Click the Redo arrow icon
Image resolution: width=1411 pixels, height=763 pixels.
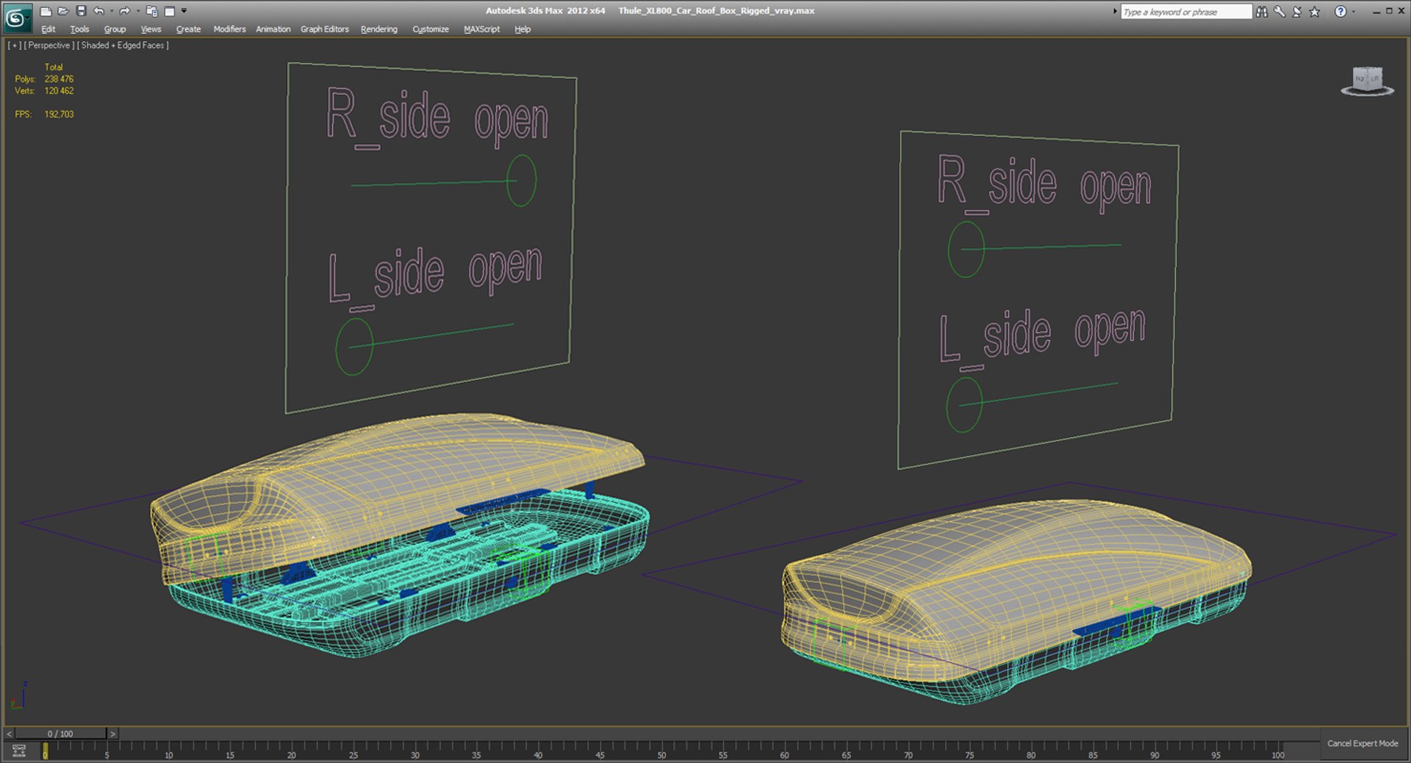click(125, 11)
